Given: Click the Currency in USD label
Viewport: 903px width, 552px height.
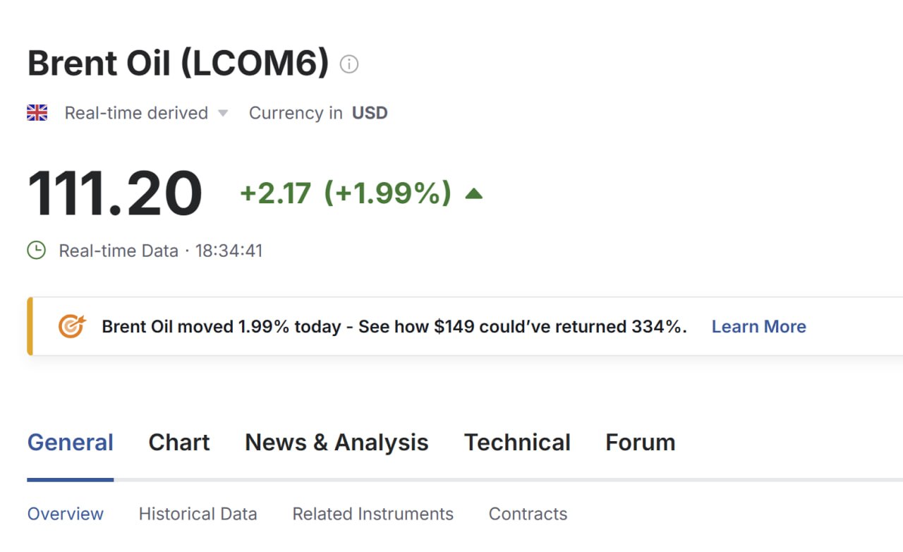Looking at the screenshot, I should click(x=318, y=113).
